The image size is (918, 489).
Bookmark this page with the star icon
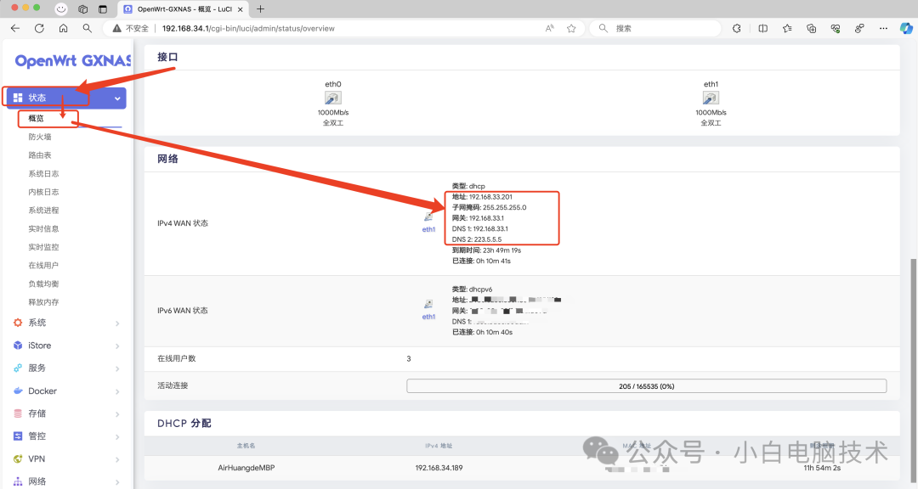[x=571, y=28]
